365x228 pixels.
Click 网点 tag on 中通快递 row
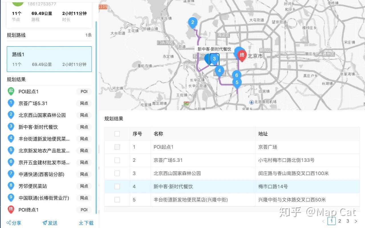click(x=84, y=174)
